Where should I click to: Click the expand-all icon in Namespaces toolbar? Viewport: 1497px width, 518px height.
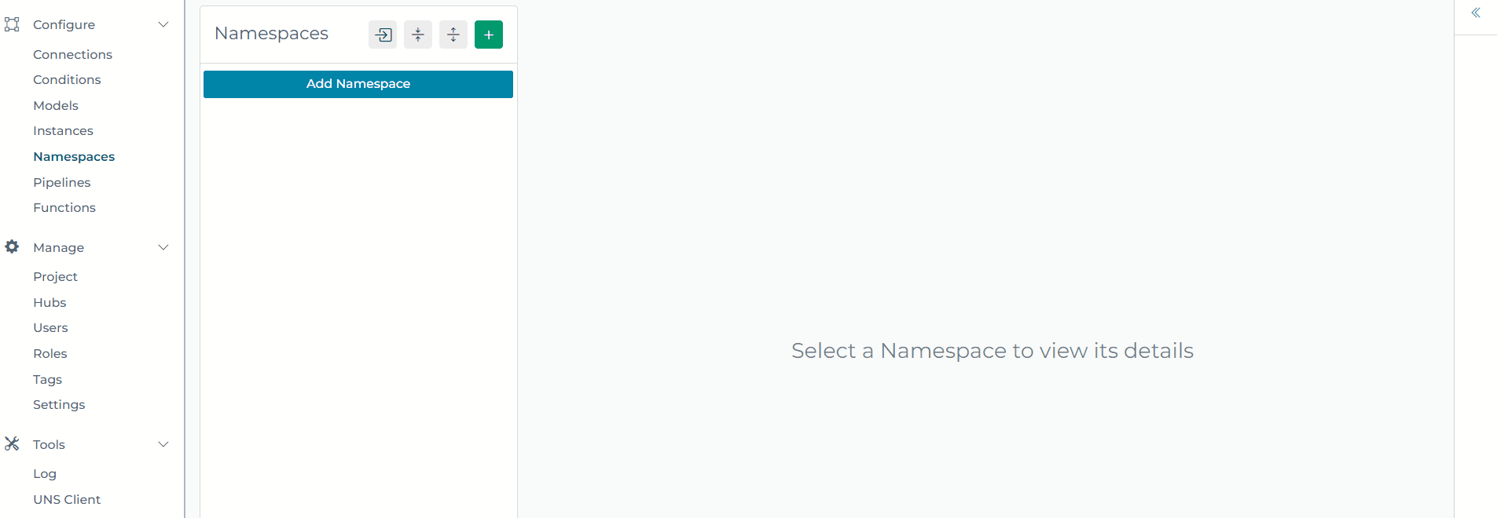tap(453, 35)
